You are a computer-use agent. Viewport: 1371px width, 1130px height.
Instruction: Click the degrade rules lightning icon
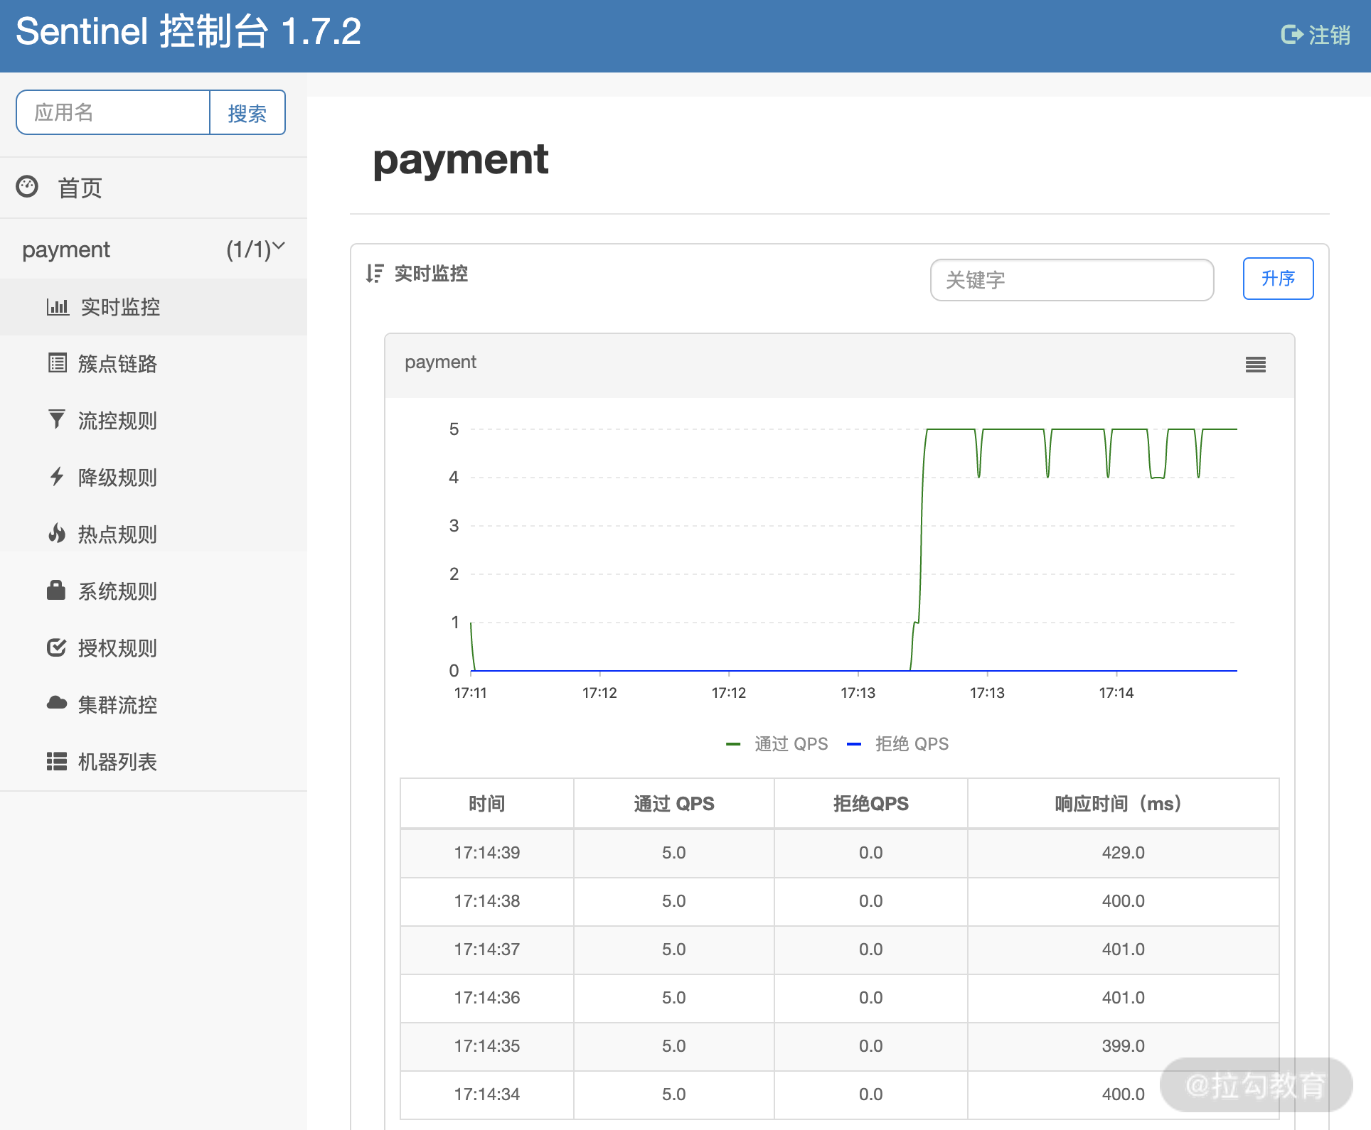pos(57,476)
